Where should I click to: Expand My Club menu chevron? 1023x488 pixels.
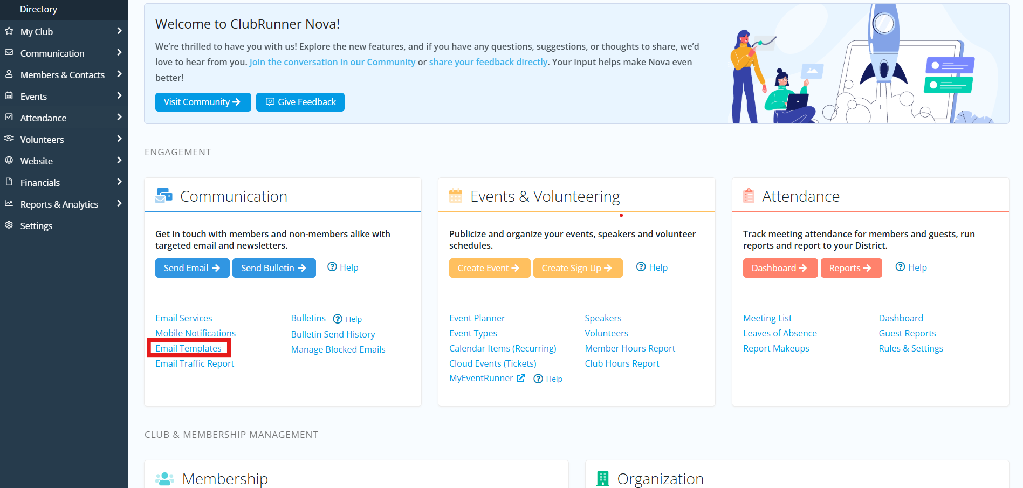click(120, 31)
